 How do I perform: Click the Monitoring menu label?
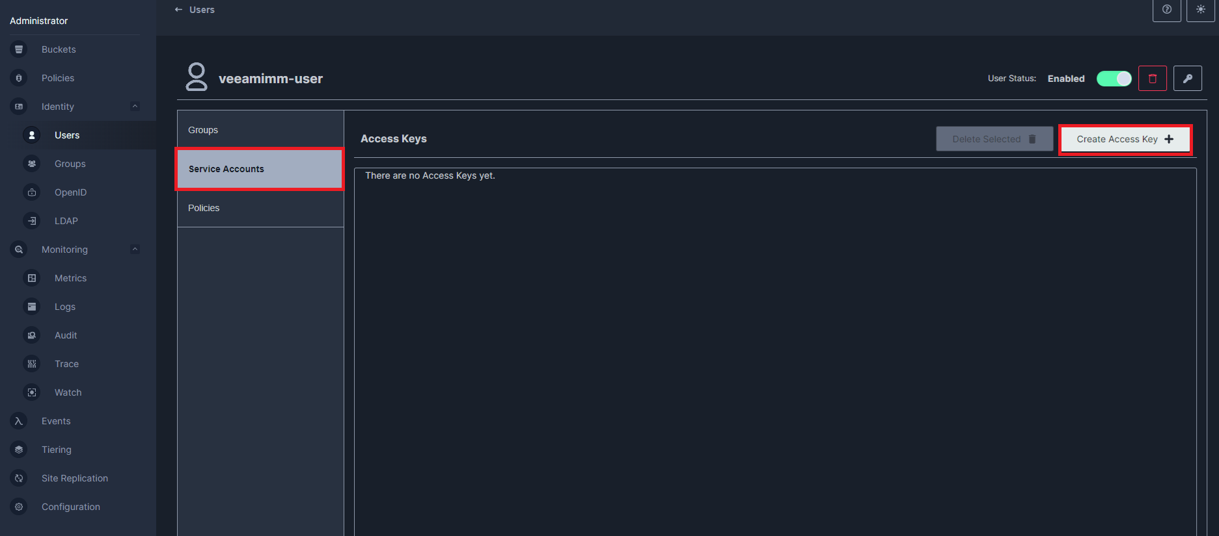pos(64,249)
